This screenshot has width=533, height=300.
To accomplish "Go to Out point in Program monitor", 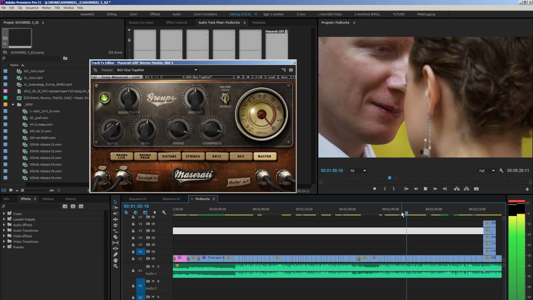I will [445, 189].
